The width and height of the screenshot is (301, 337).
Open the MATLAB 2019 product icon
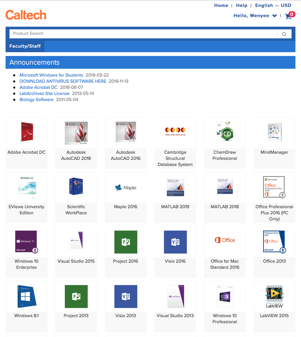coord(175,187)
